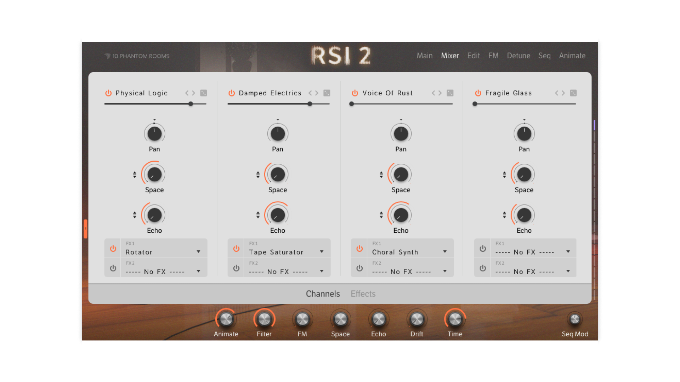Click the 10 Phantom Rooms logo
The image size is (680, 382).
tap(137, 56)
